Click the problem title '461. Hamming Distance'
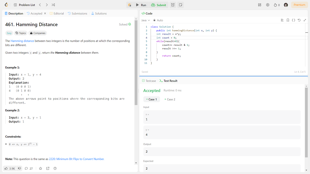310x174 pixels. point(31,24)
